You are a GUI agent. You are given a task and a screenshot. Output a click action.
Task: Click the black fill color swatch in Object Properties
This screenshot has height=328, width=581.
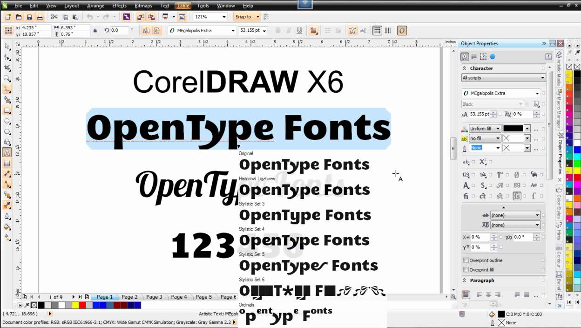point(513,129)
